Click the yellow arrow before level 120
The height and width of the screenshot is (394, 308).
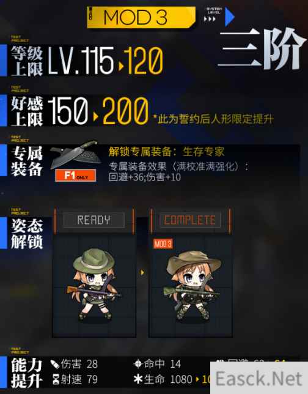[121, 66]
